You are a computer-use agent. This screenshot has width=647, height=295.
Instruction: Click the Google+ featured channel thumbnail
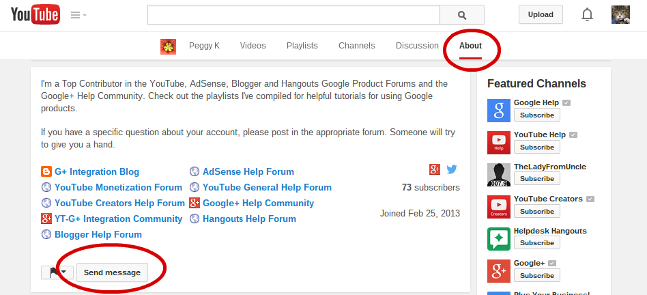[499, 271]
